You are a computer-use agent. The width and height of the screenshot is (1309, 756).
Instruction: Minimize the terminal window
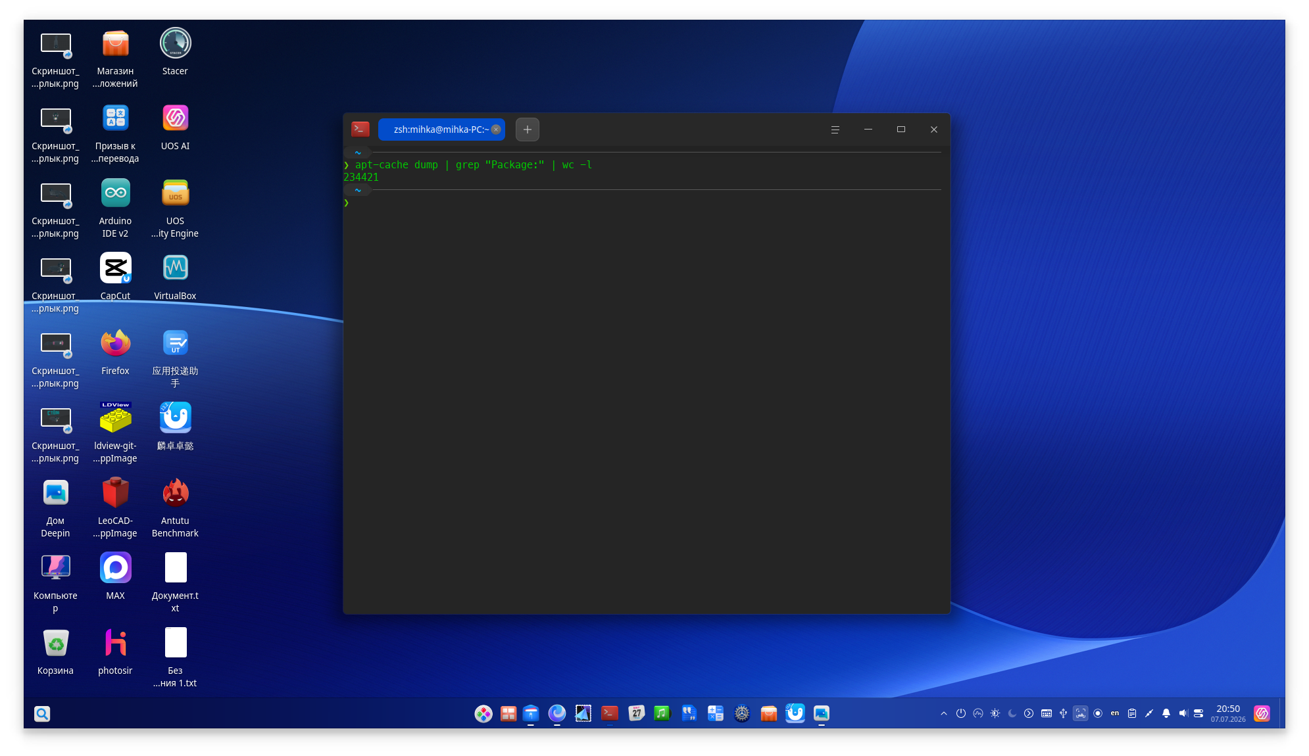pyautogui.click(x=868, y=130)
